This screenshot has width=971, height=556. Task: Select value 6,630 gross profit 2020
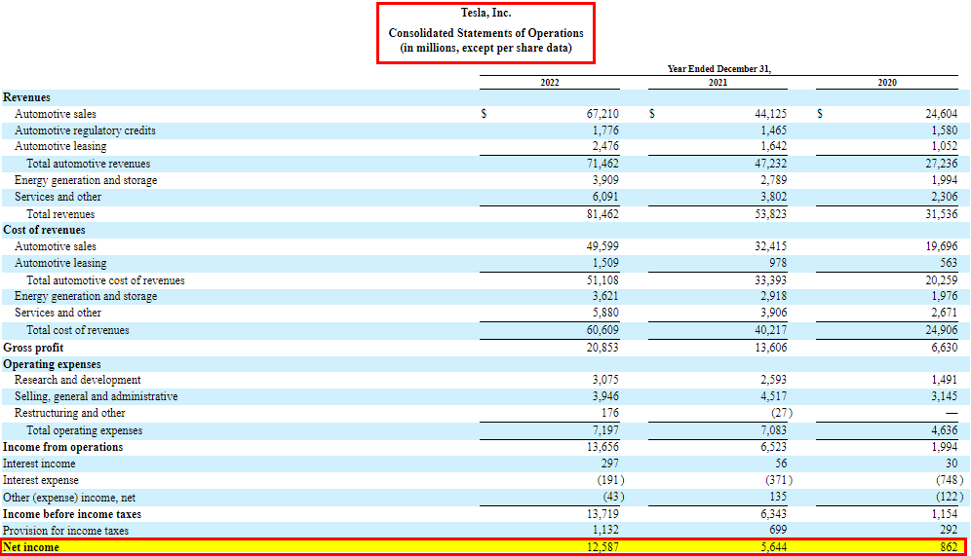944,348
